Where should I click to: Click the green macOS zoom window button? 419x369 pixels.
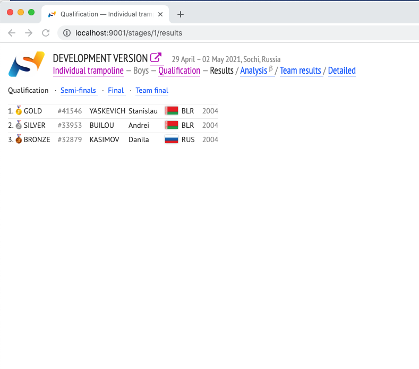(x=31, y=12)
